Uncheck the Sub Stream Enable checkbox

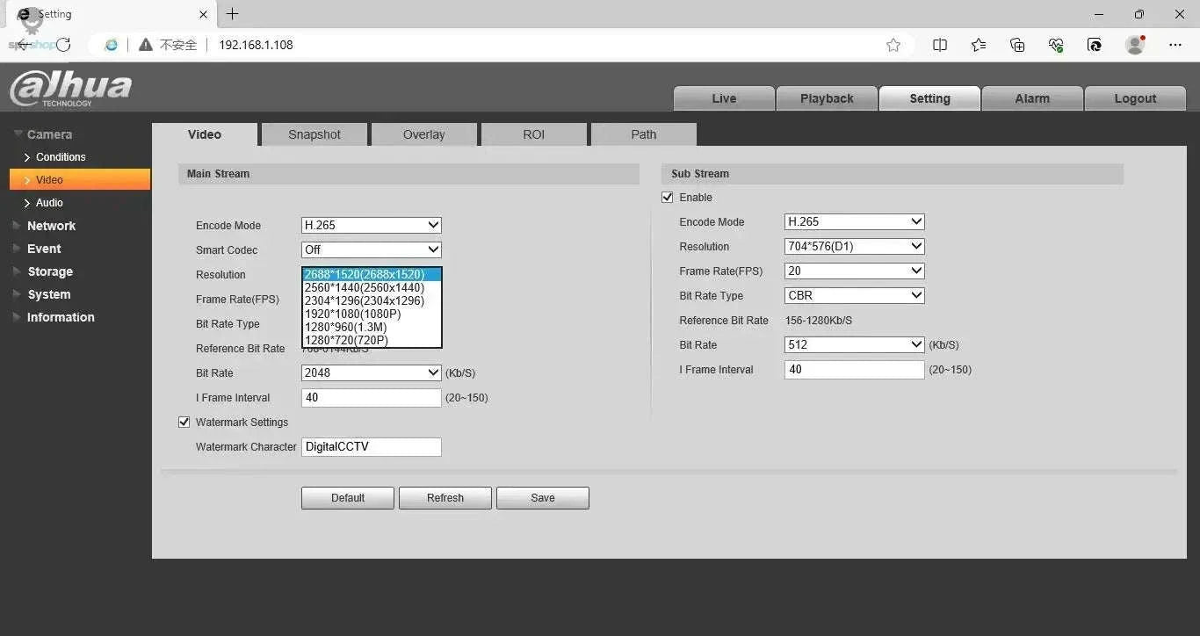668,198
